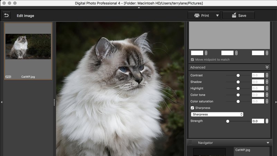Click the macOS zoom window button

point(15,3)
